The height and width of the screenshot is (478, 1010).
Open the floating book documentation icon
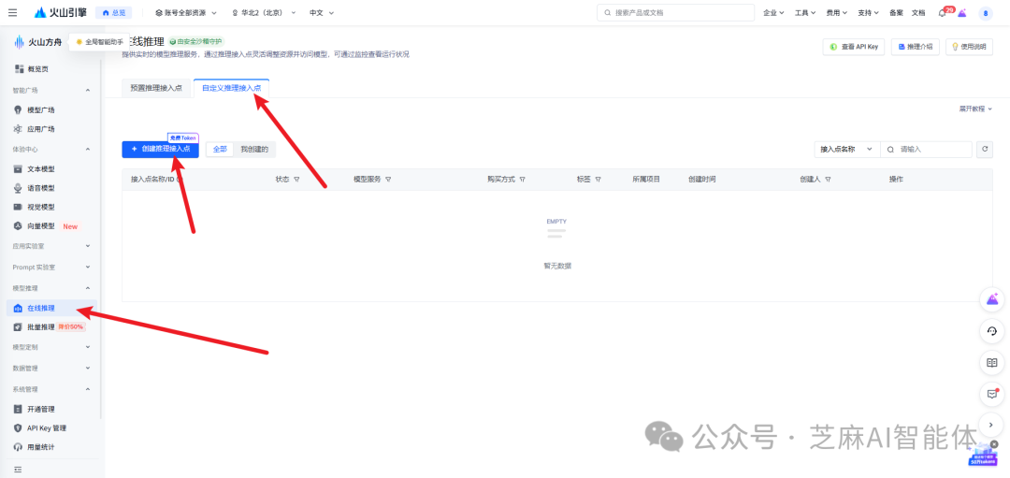click(992, 363)
